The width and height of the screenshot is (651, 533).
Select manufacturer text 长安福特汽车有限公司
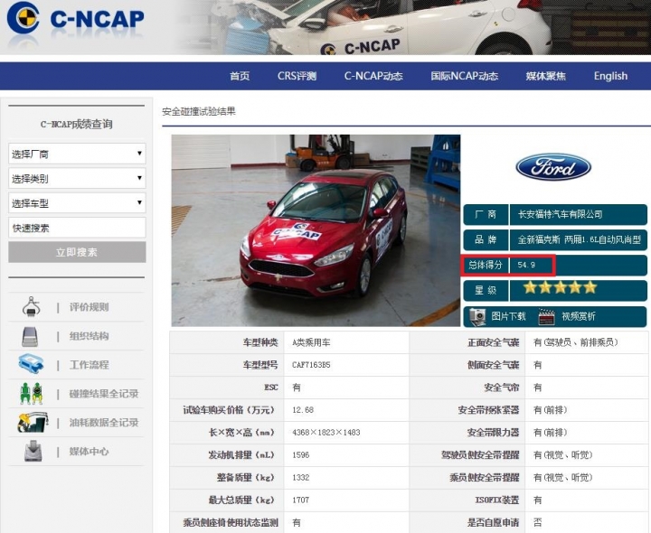point(560,214)
